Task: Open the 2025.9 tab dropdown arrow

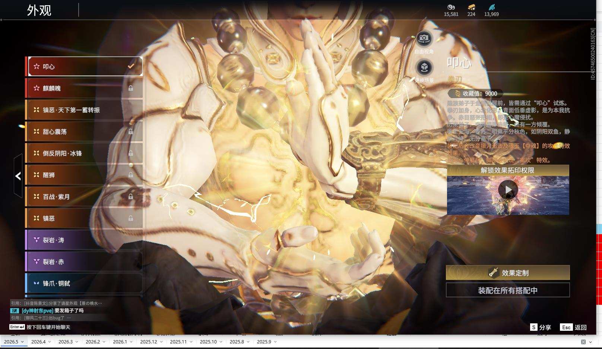Action: (275, 342)
